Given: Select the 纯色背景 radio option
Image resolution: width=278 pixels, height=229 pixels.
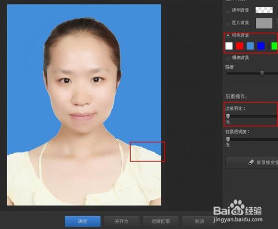Looking at the screenshot, I should 228,35.
